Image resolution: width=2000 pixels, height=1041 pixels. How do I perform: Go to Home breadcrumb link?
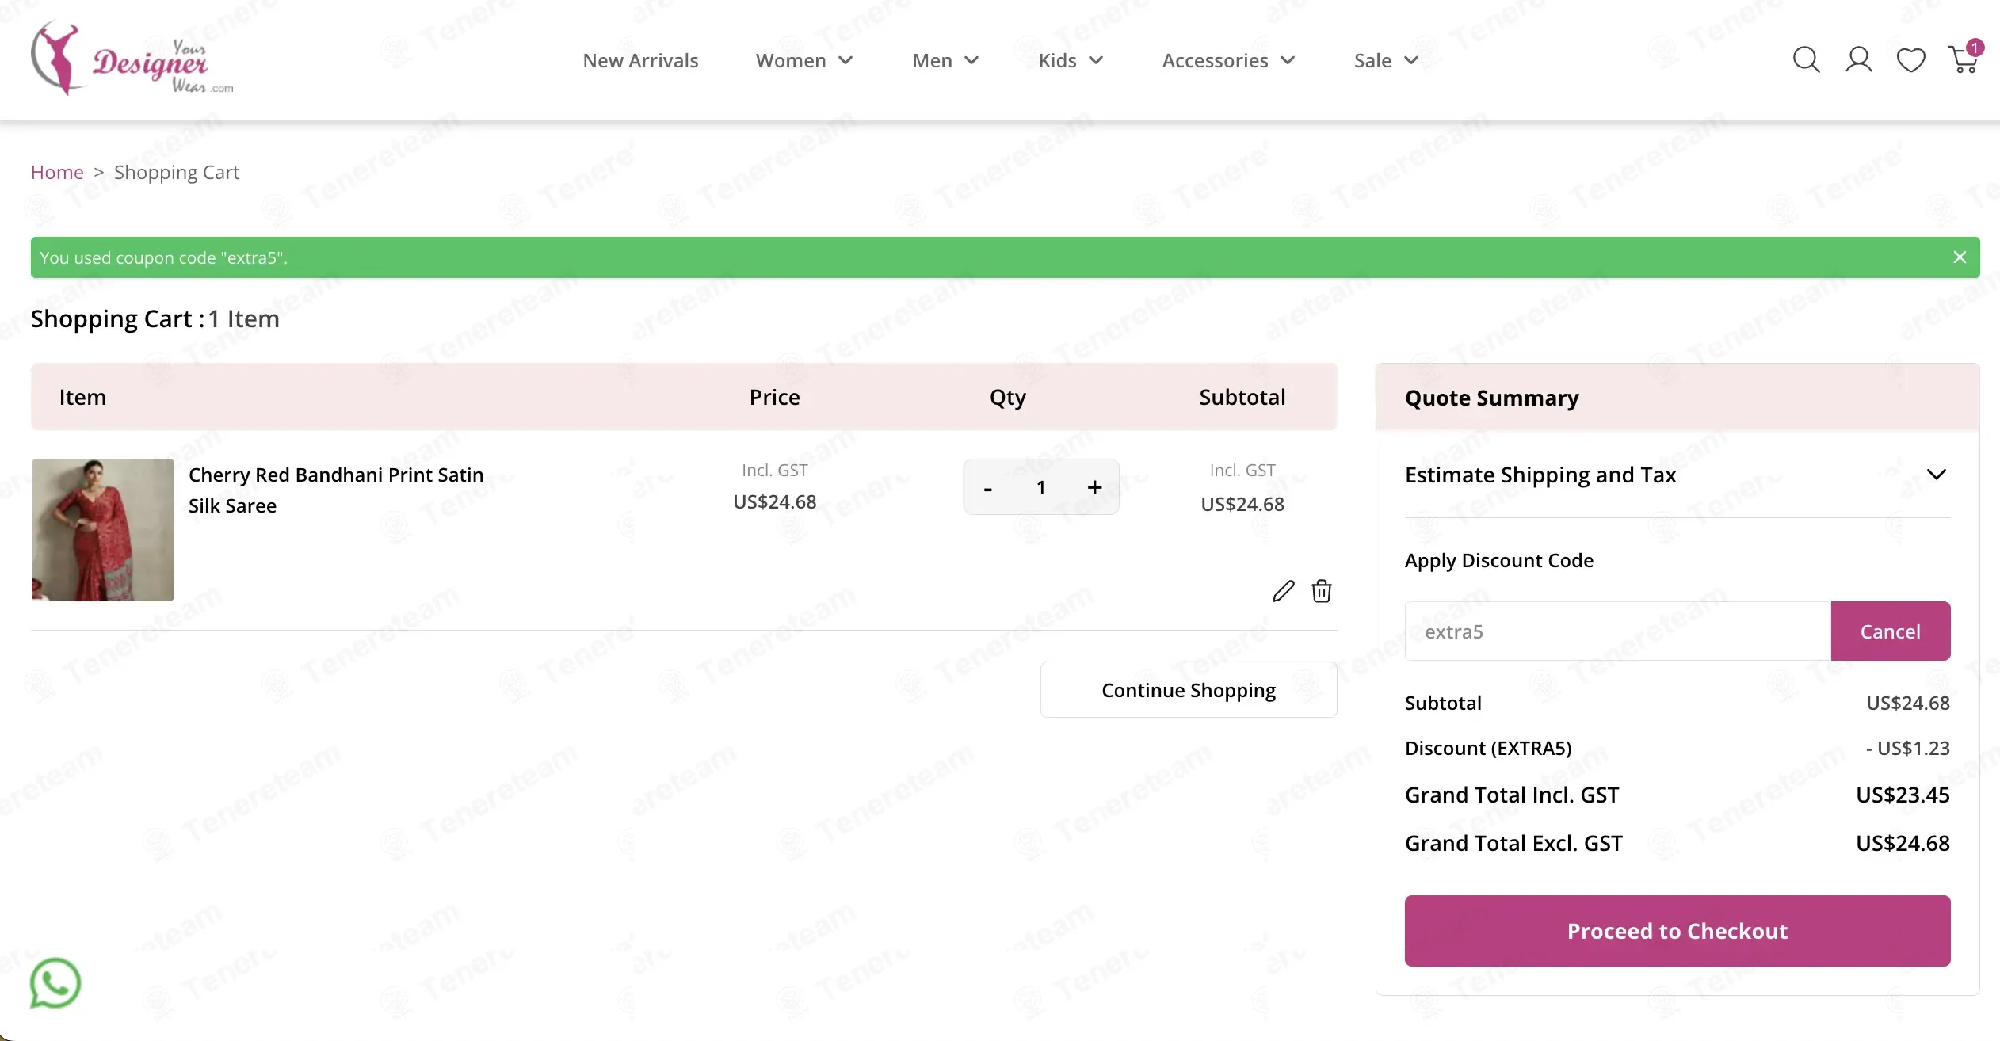57,172
